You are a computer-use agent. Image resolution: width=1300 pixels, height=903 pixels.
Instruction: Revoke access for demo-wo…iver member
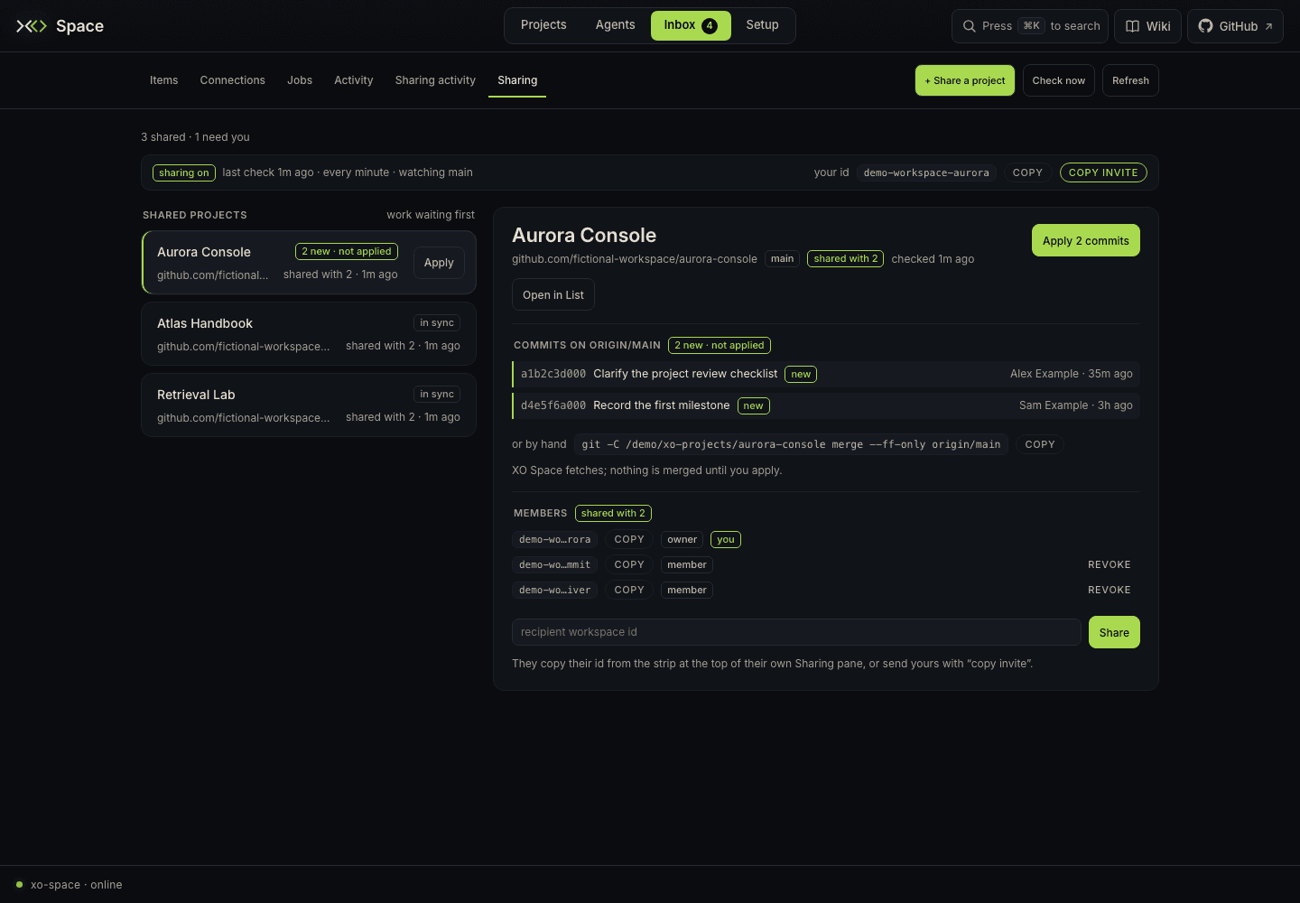(1110, 590)
